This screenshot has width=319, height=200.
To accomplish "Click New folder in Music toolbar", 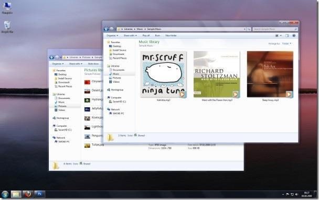I will (171, 36).
